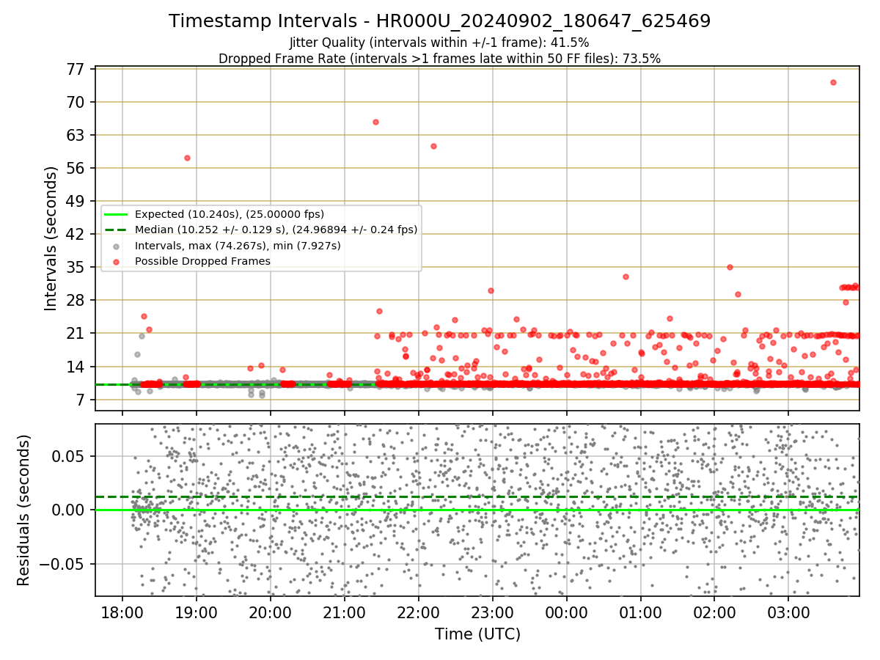Select the 'Dropped Frame Rate' 73.5% subtitle line
This screenshot has width=880, height=660.
[439, 59]
